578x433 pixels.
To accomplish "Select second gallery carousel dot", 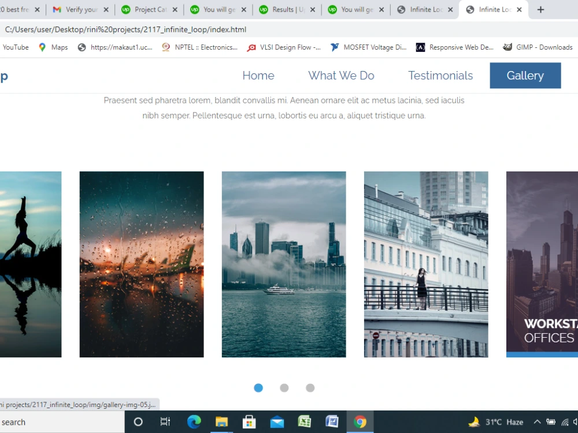I will (284, 388).
